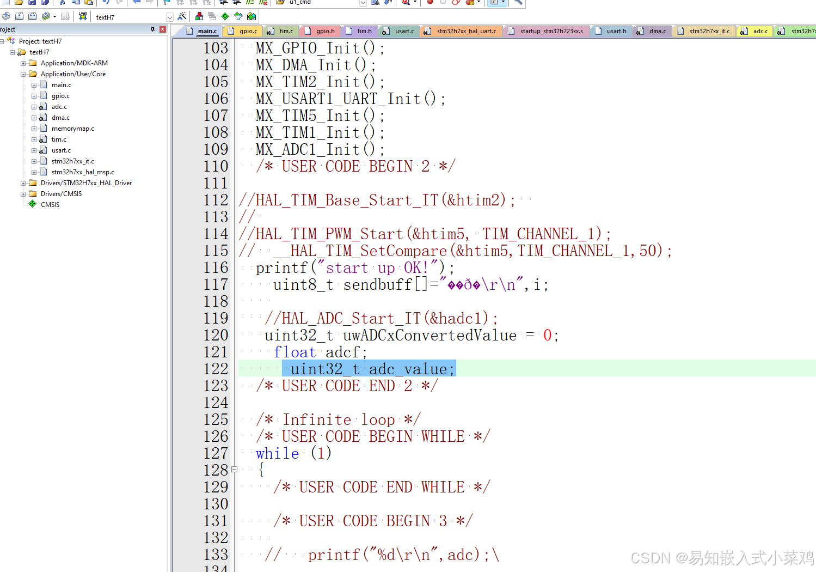Click the greyed Stop build icon
The height and width of the screenshot is (572, 816).
(65, 16)
